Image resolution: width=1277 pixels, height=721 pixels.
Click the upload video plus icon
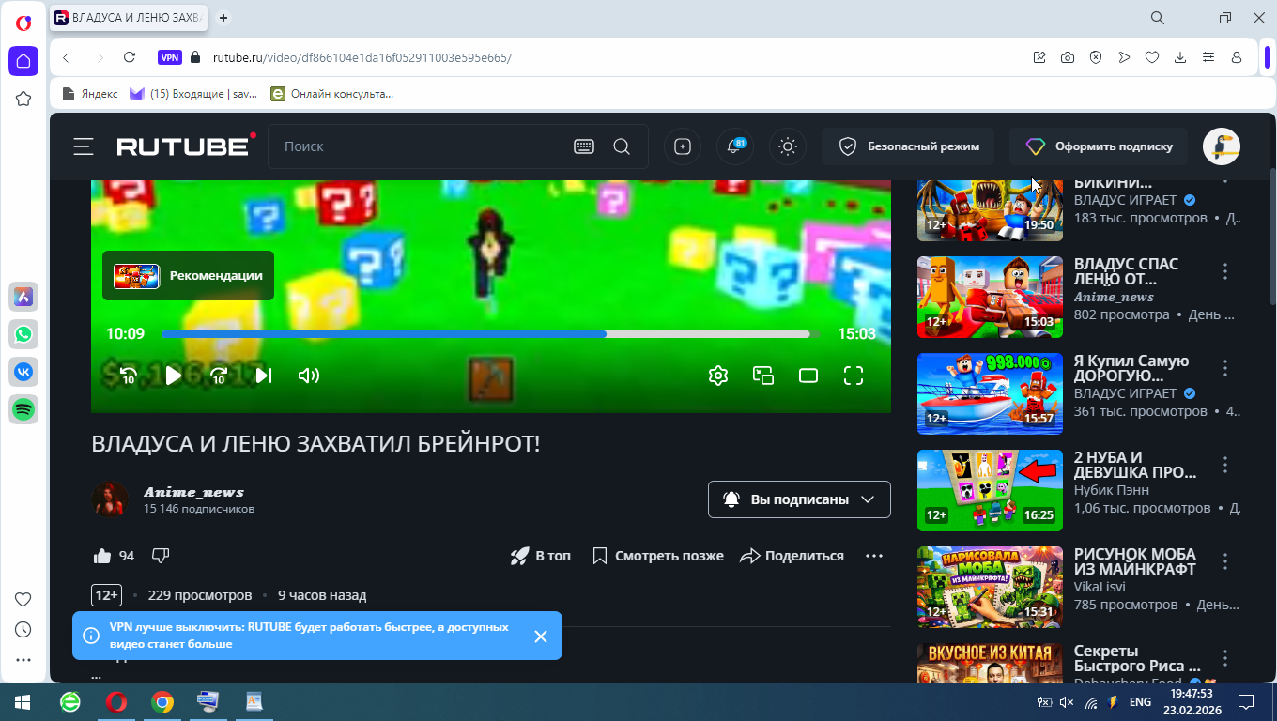(x=683, y=146)
